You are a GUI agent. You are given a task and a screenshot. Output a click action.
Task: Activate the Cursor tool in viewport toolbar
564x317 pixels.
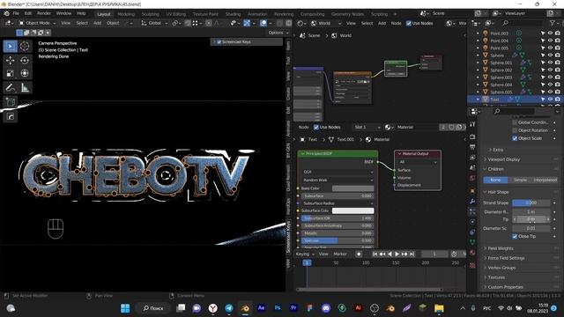[x=25, y=47]
